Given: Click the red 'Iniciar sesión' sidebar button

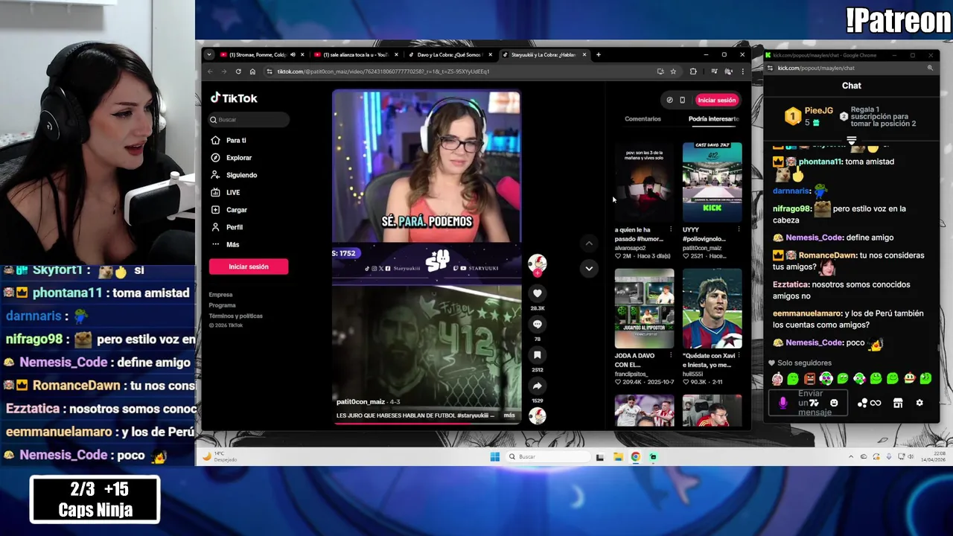Looking at the screenshot, I should [249, 267].
